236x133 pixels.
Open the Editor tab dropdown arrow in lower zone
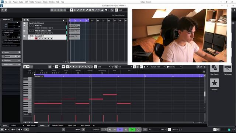coord(48,126)
